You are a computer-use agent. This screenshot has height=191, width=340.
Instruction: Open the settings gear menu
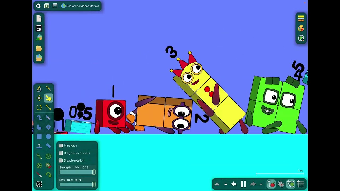click(38, 6)
